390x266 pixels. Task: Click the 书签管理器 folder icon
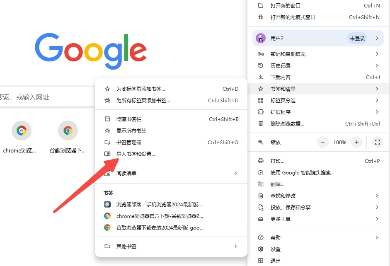(x=107, y=142)
